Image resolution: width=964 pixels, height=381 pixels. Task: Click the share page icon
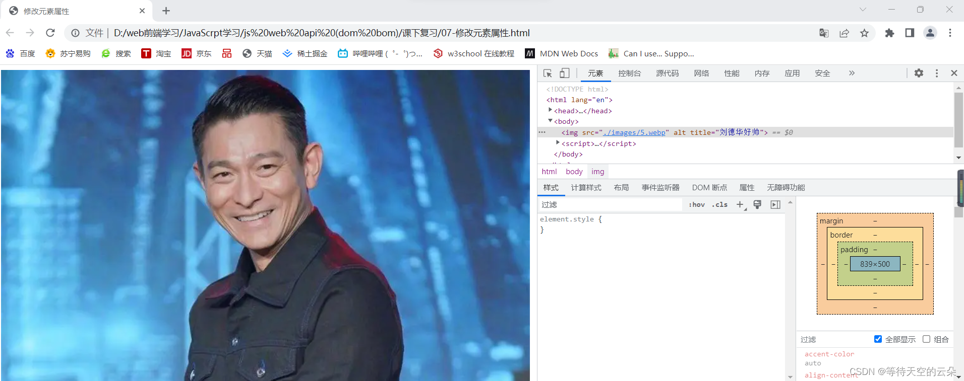(x=844, y=33)
